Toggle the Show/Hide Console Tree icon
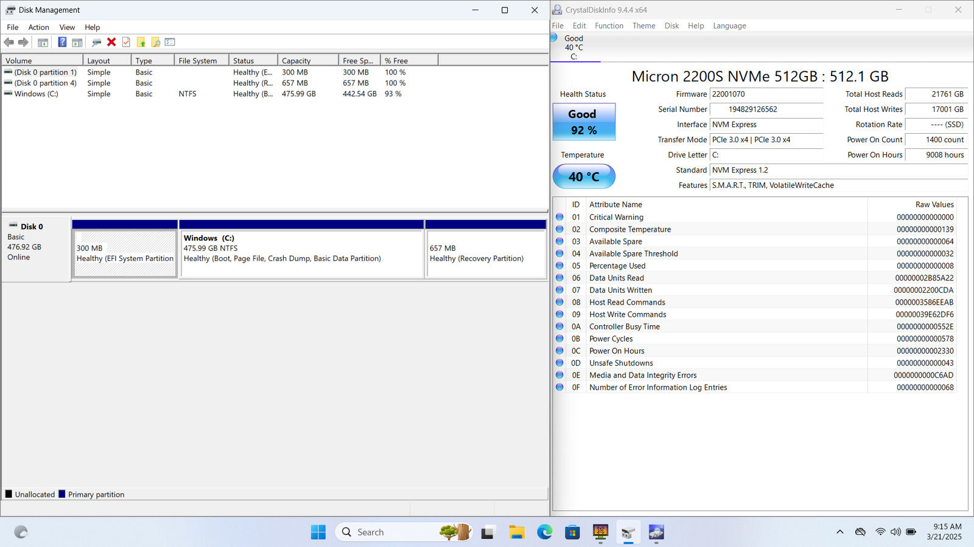 [43, 42]
